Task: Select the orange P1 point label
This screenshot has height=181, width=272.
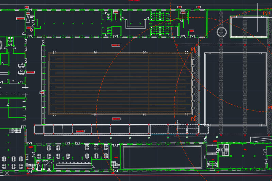Action: coord(193,49)
